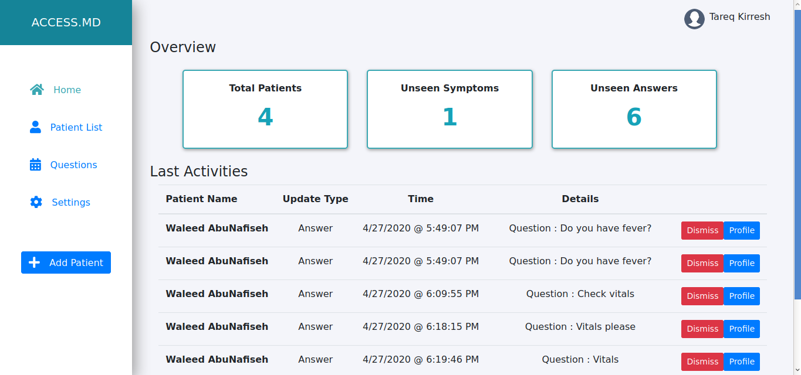The width and height of the screenshot is (801, 375).
Task: Click the Total Patients overview card
Action: point(265,109)
